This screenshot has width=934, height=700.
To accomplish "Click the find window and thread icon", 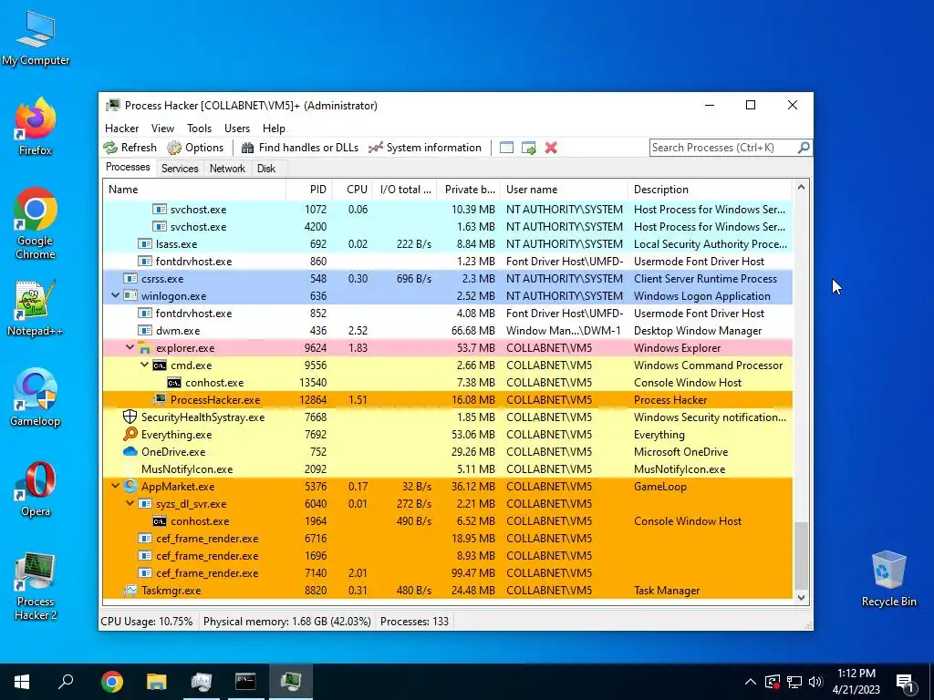I will 528,148.
